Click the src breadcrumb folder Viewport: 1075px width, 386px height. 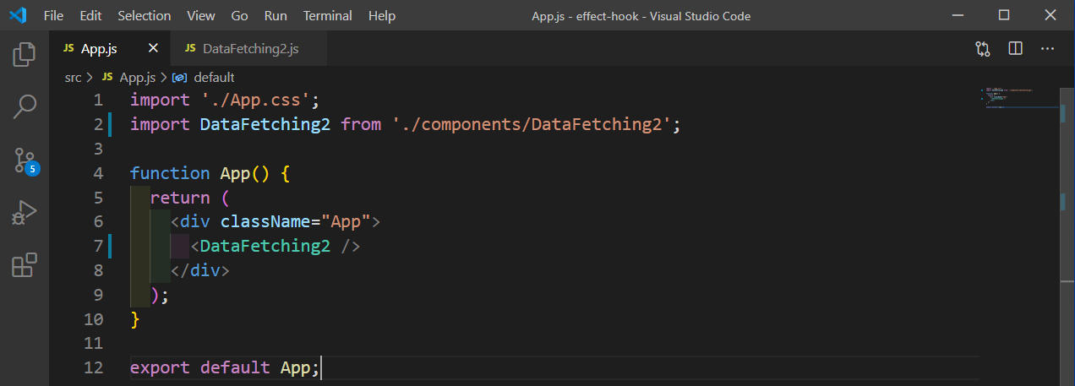[74, 77]
